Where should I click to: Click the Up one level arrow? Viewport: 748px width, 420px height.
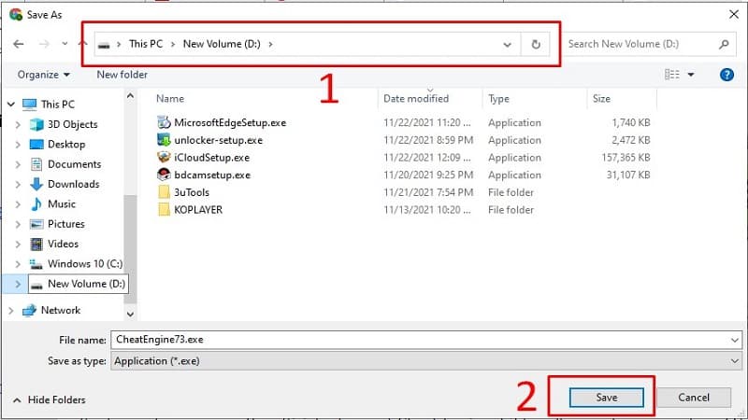(82, 44)
